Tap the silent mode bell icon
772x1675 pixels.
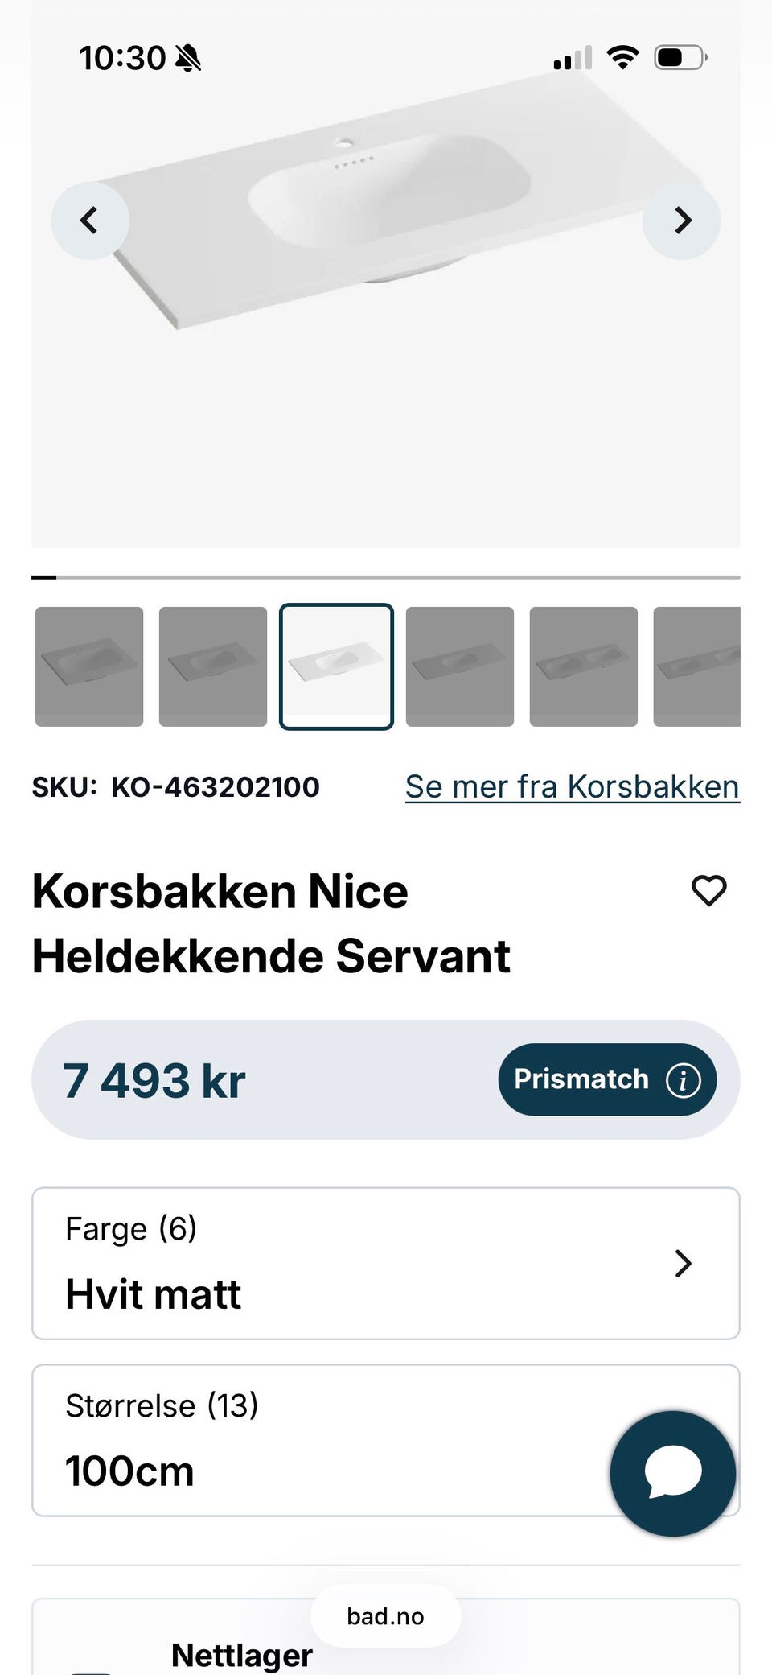pyautogui.click(x=188, y=58)
